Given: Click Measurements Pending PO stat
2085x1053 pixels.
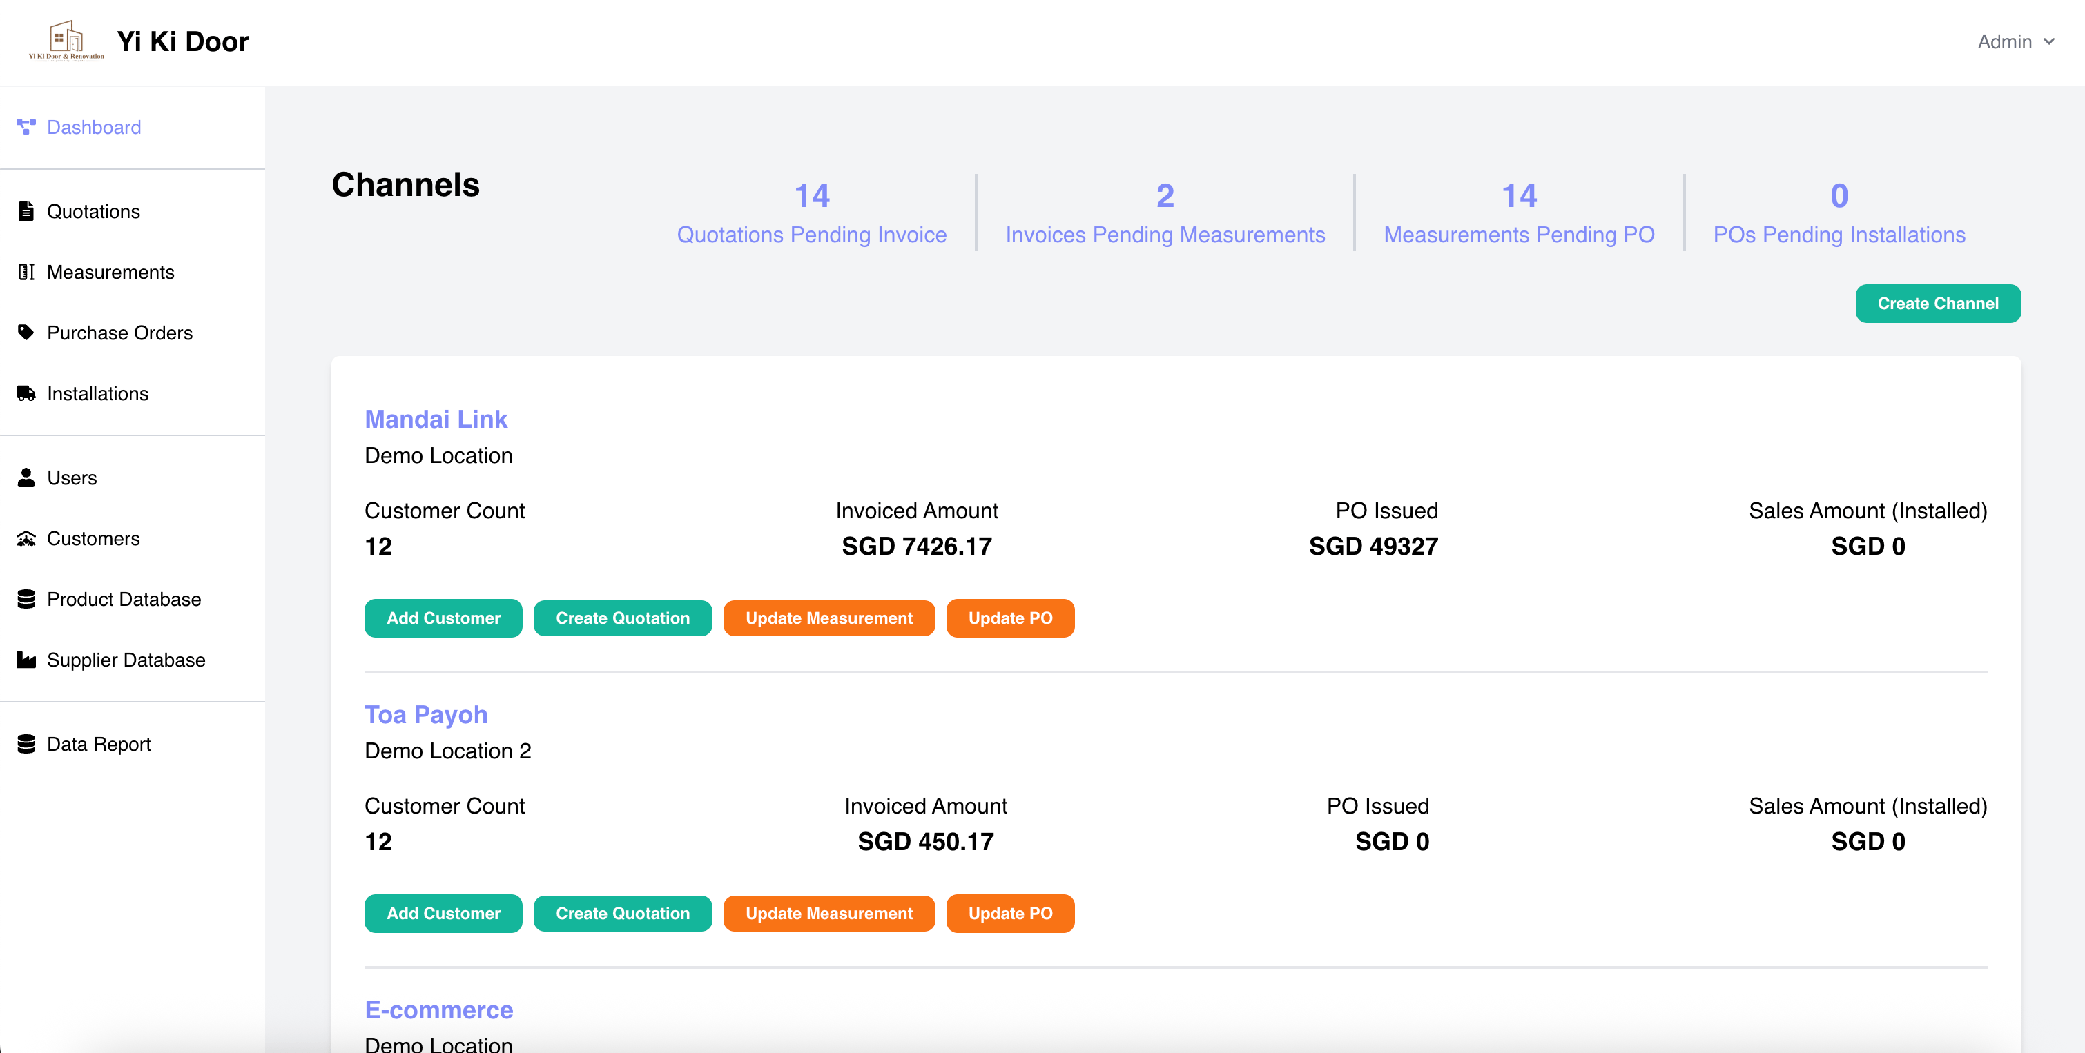Looking at the screenshot, I should (1518, 213).
